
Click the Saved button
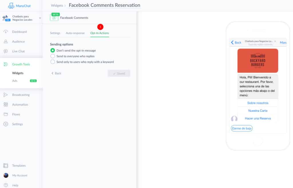tap(119, 74)
